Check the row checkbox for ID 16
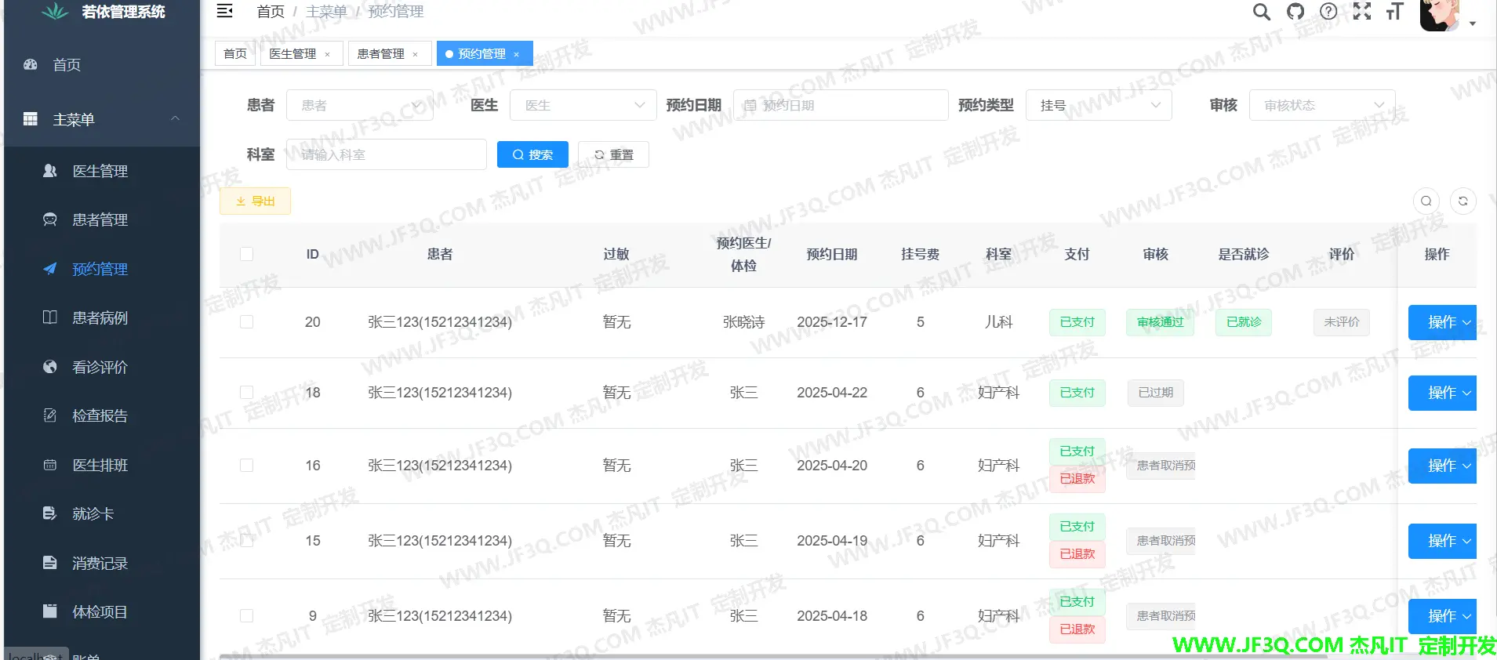This screenshot has width=1497, height=660. pos(246,466)
